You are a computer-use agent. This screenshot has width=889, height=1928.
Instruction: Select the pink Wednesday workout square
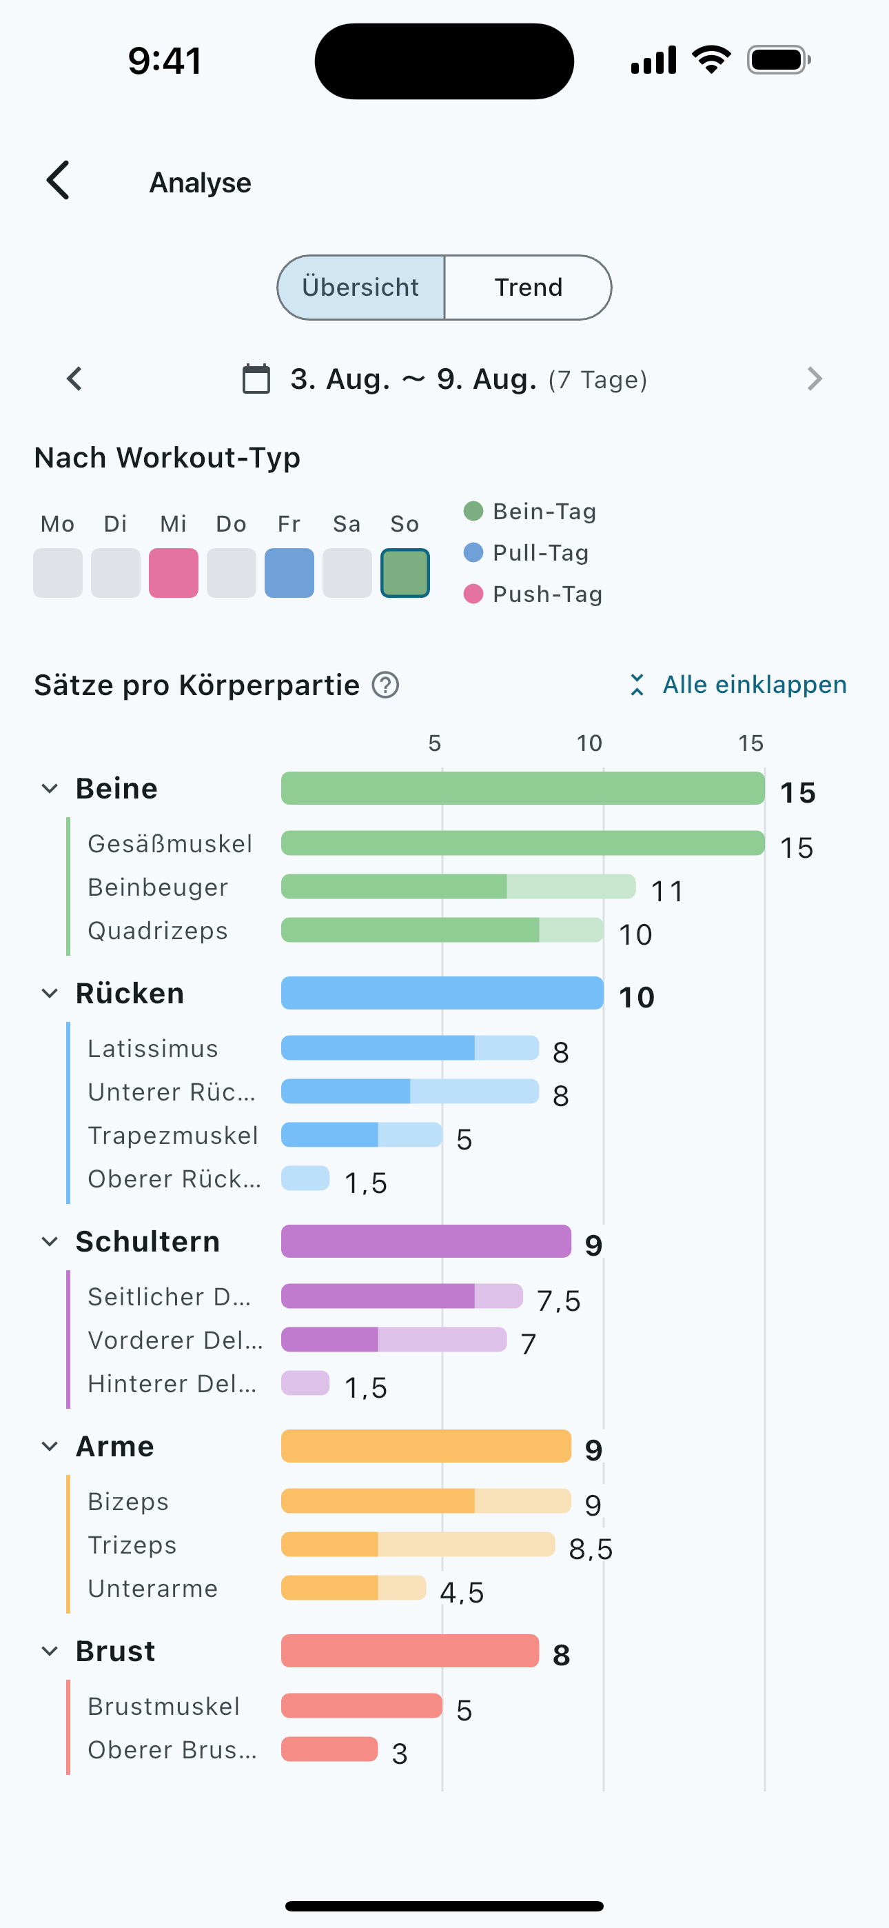click(x=174, y=573)
